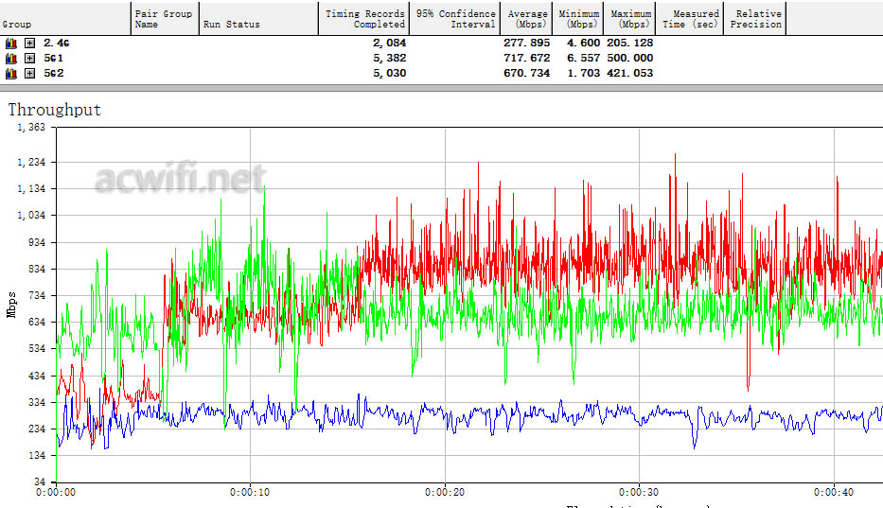This screenshot has width=883, height=508.
Task: Click the 5G2 group chart icon
Action: (11, 73)
